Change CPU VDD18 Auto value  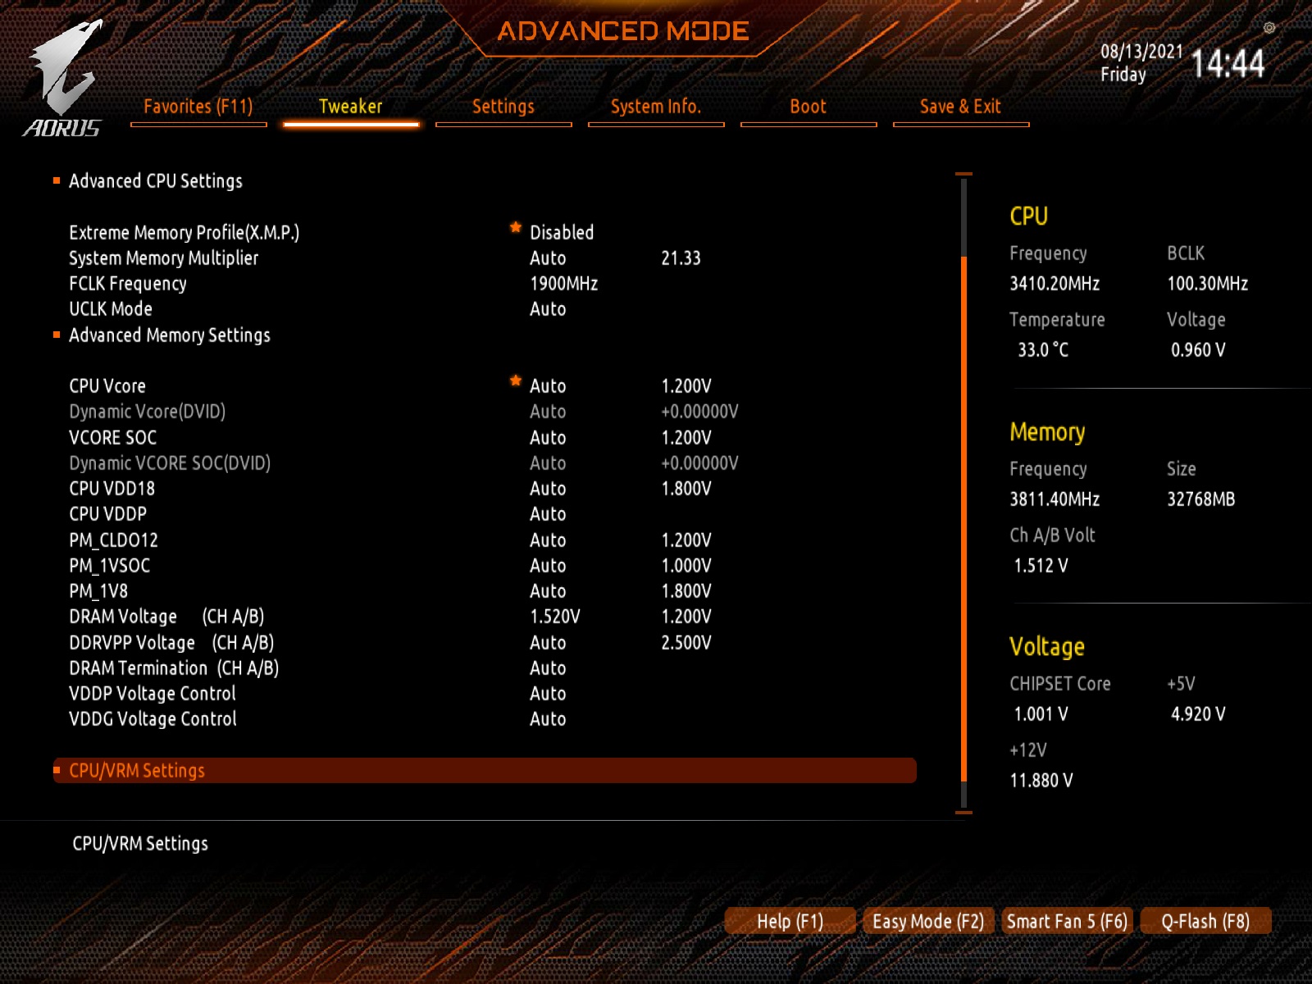click(x=548, y=488)
